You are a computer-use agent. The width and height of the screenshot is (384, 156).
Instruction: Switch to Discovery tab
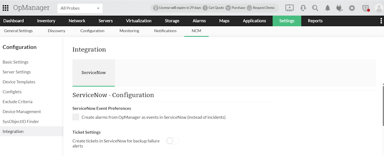click(57, 31)
